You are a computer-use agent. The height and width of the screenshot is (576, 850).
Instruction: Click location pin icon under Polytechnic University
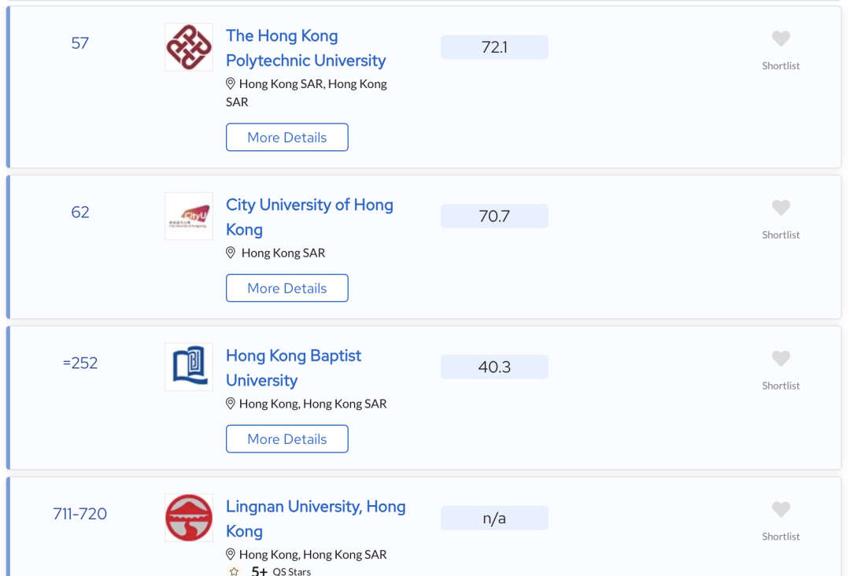pyautogui.click(x=231, y=83)
